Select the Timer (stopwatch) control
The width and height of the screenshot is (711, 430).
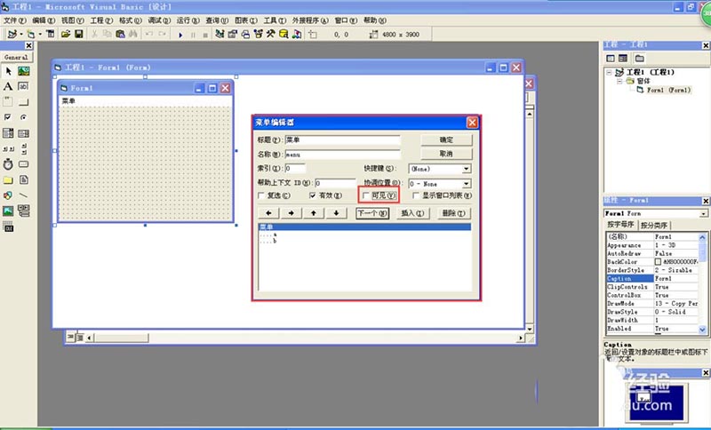click(8, 164)
